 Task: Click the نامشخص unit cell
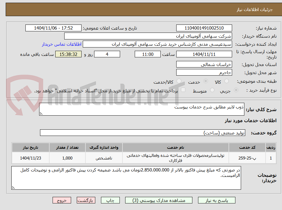(x=104, y=158)
